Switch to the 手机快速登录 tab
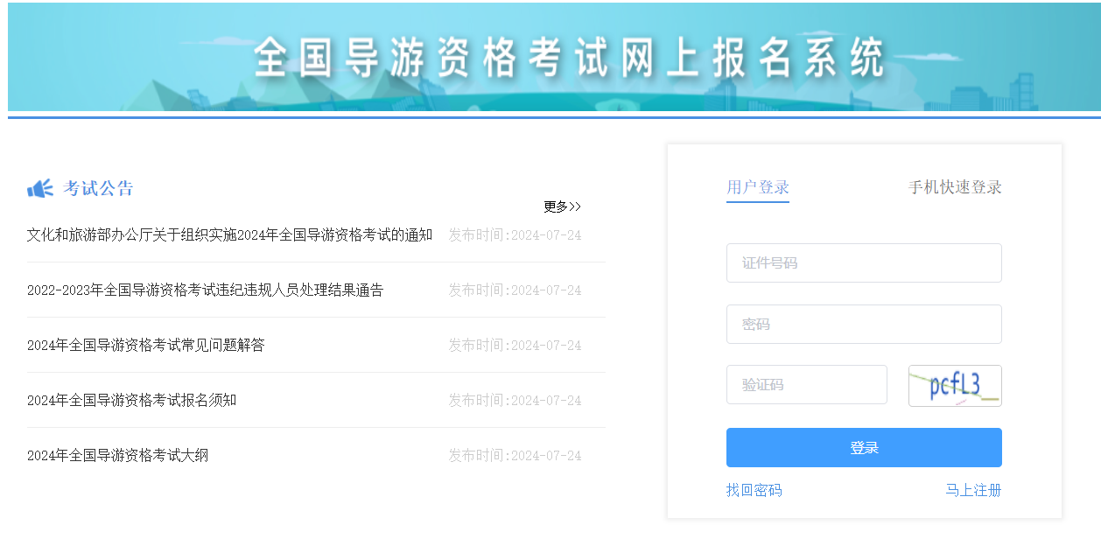Image resolution: width=1101 pixels, height=539 pixels. (955, 187)
